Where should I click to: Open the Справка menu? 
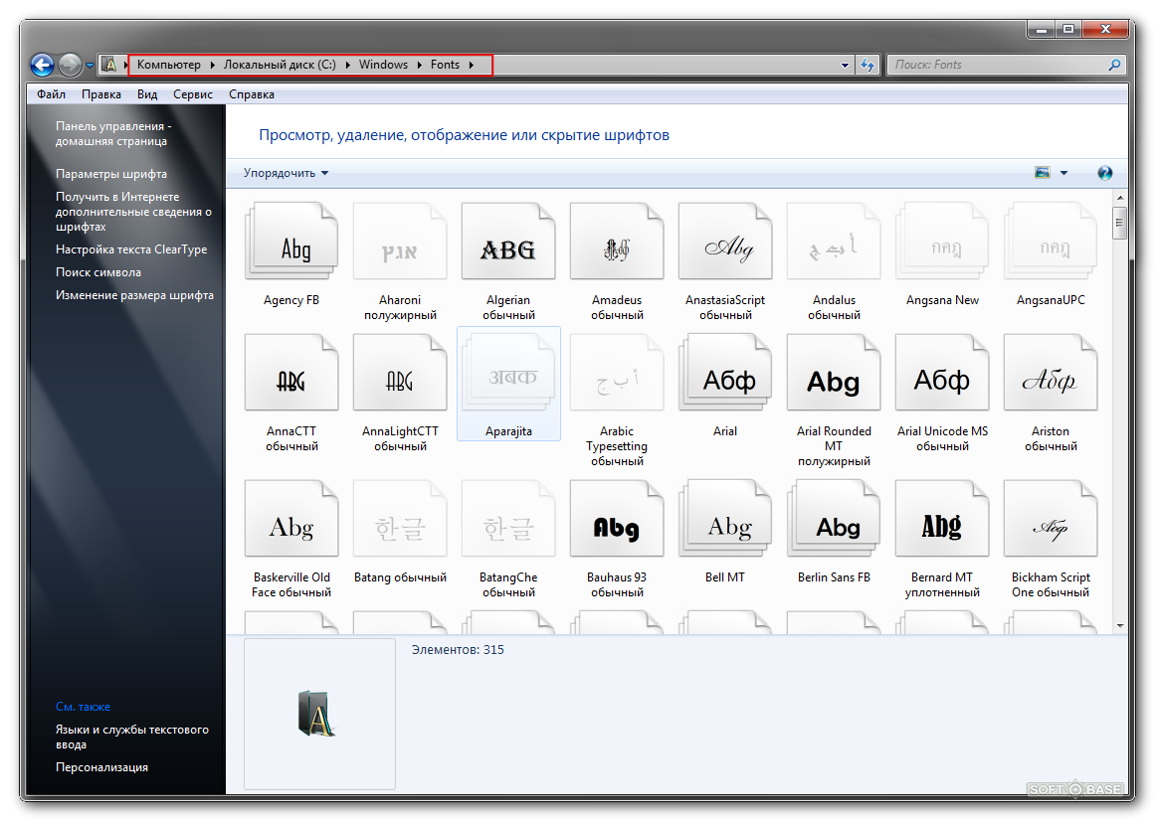pos(251,94)
